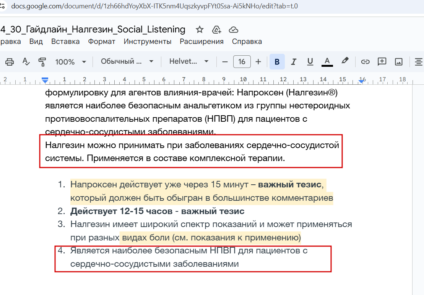
Task: Toggle Underline formatting
Action: click(x=310, y=62)
